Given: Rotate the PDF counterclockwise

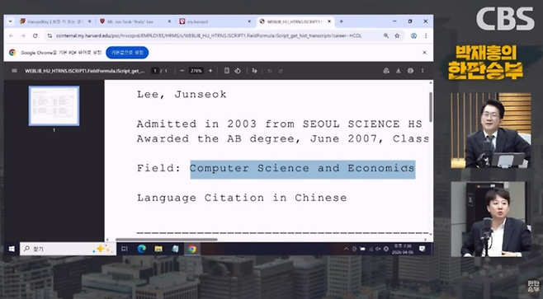Looking at the screenshot, I should [238, 71].
